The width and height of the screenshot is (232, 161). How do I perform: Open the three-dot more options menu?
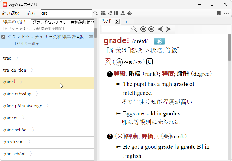coord(226,13)
